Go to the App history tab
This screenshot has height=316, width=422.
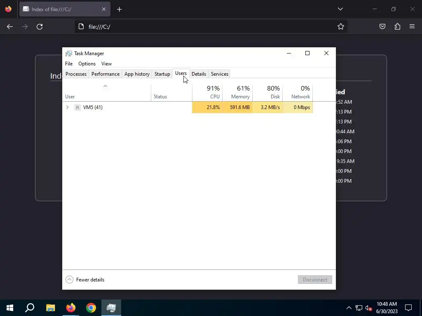pos(137,74)
